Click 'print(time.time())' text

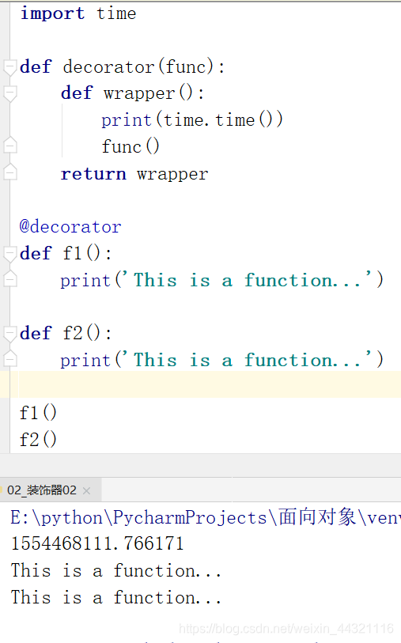click(x=192, y=119)
